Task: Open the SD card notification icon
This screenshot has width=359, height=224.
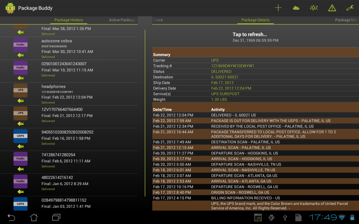Action: 298,217
